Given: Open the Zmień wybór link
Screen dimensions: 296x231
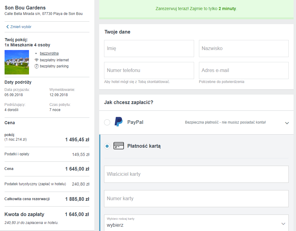Looking at the screenshot, I should [21, 27].
